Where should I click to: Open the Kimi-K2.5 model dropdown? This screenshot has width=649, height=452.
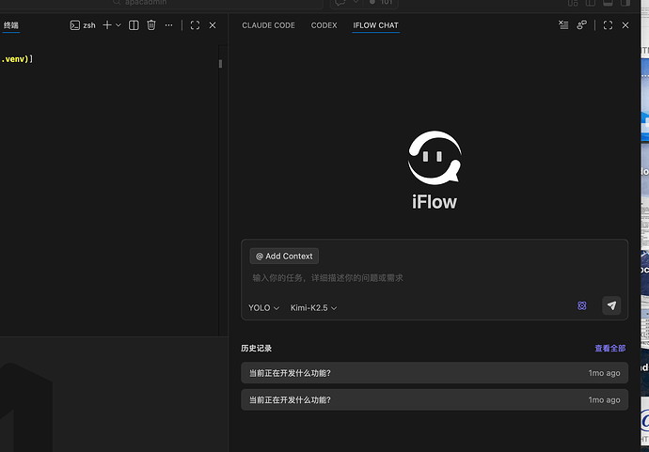[x=313, y=308]
